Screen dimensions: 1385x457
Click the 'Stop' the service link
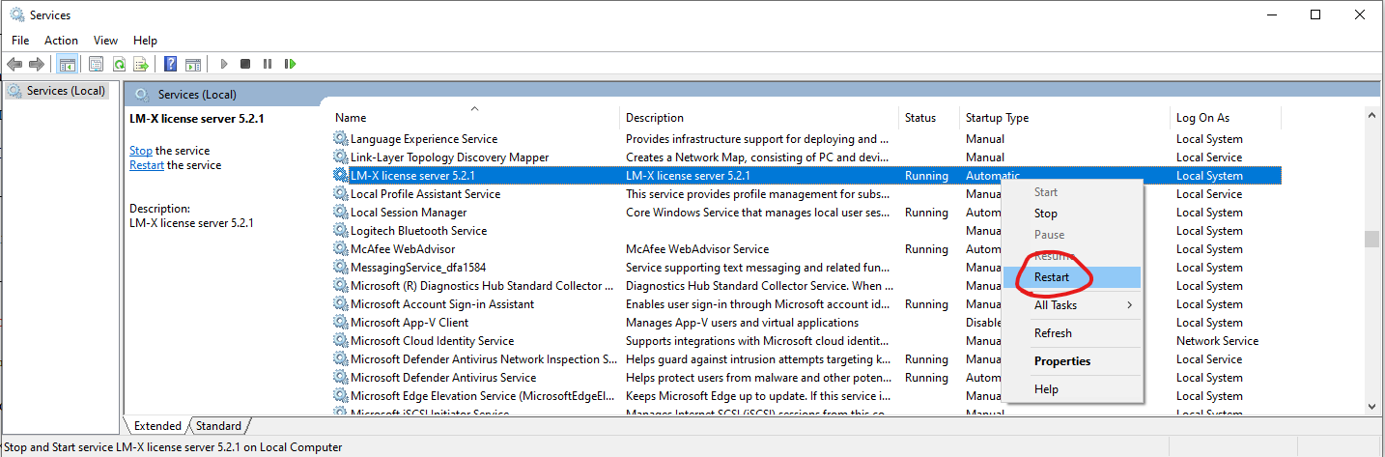coord(141,151)
